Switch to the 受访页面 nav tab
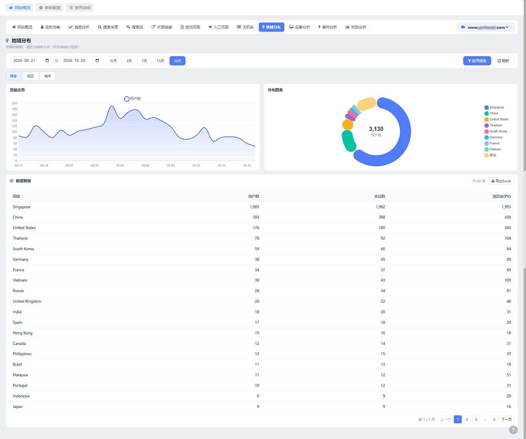 pyautogui.click(x=190, y=27)
